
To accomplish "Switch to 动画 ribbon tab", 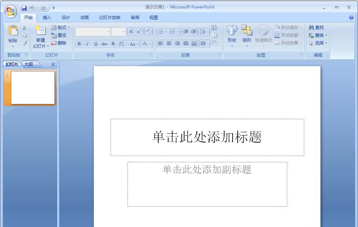I will click(84, 18).
